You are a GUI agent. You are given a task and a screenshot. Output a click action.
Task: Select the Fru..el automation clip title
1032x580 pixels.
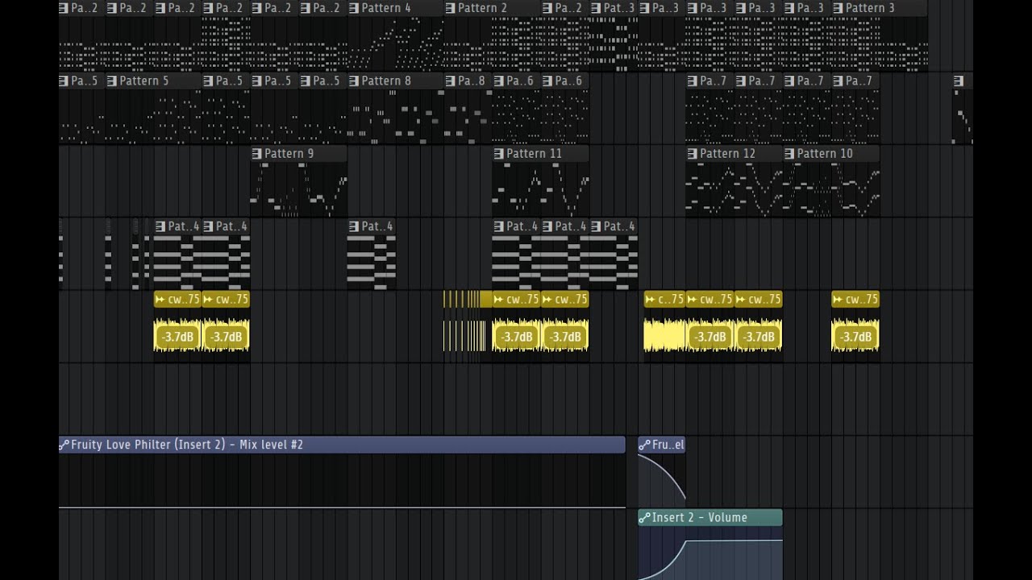pos(668,445)
